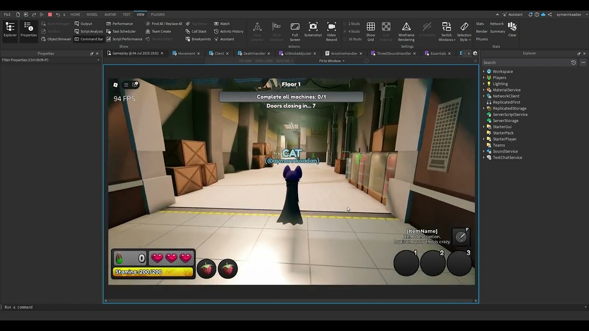589x331 pixels.
Task: Expand the Workspace node
Action: 484,71
